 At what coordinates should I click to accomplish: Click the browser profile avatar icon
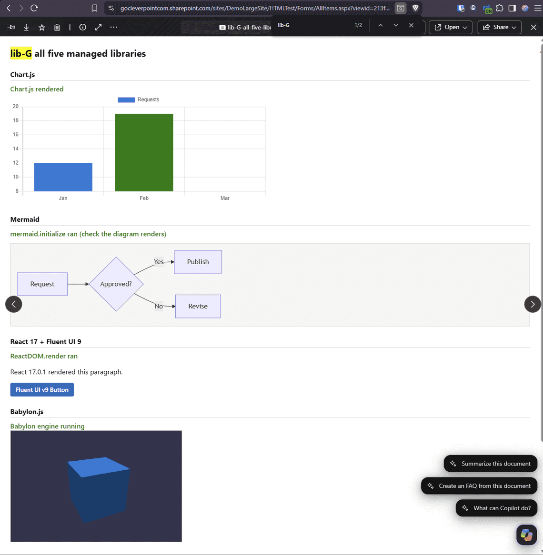[x=525, y=8]
